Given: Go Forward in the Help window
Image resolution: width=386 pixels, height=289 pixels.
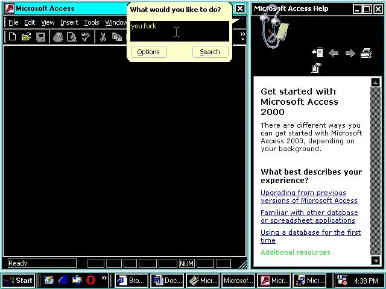Looking at the screenshot, I should click(x=350, y=53).
